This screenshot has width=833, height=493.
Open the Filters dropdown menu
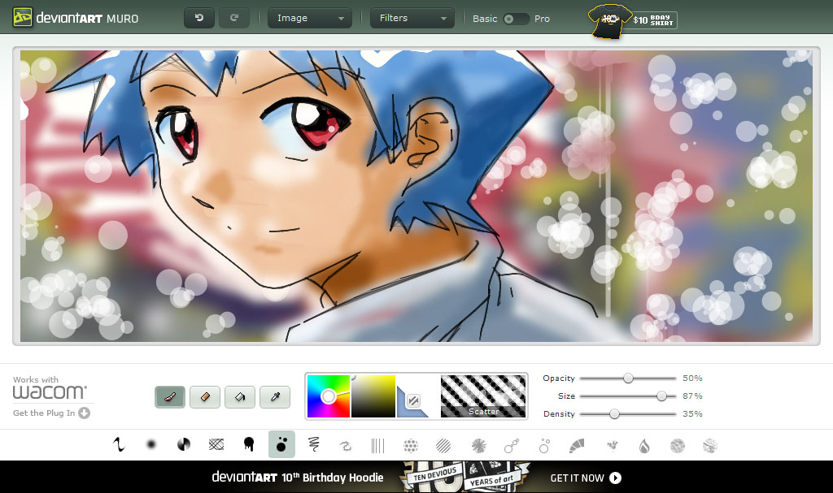[412, 18]
